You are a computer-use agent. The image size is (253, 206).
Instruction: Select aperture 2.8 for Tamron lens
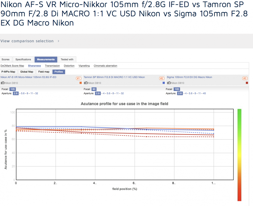point(98,93)
